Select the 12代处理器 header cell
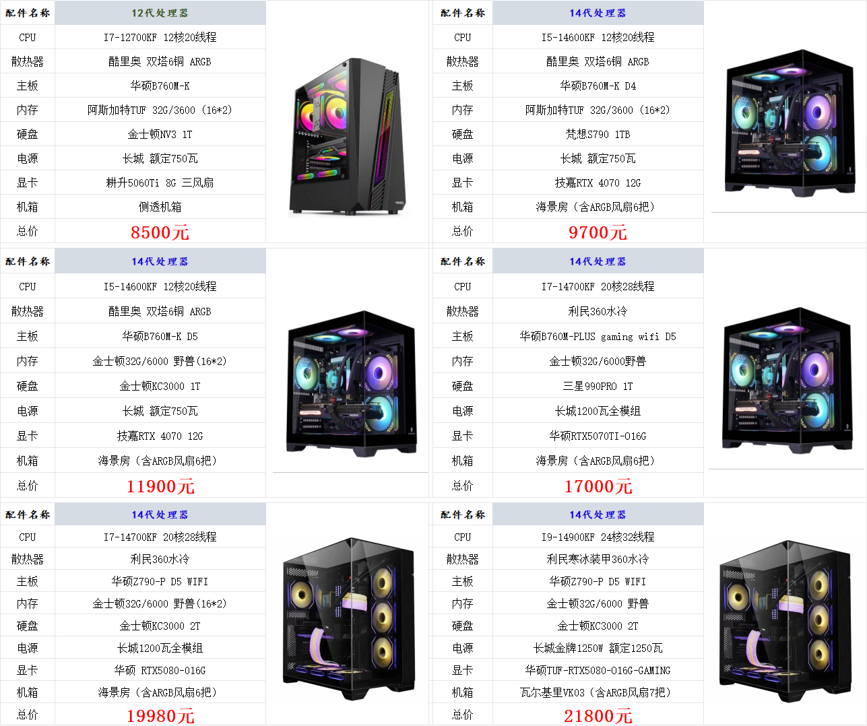The image size is (867, 726). point(160,13)
